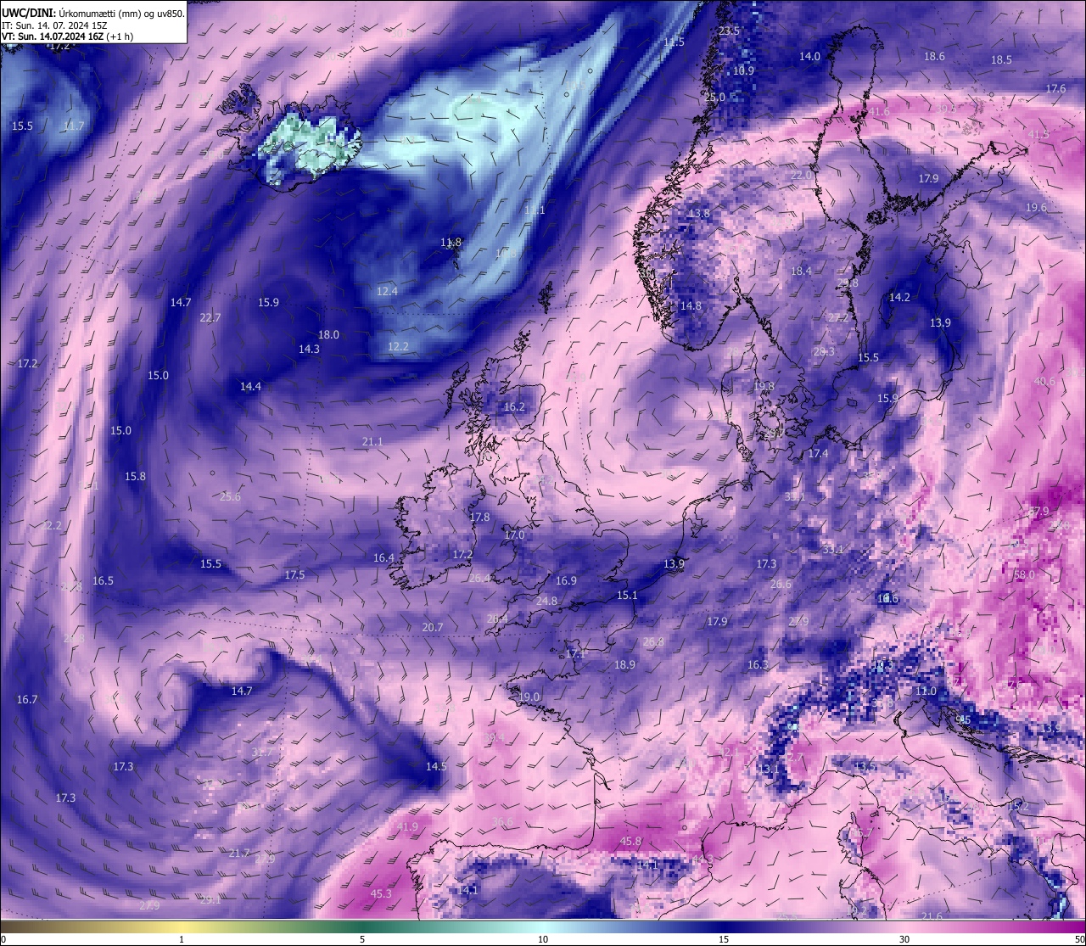
Task: Select the 12.4 value in the light-blue band
Action: coord(387,291)
